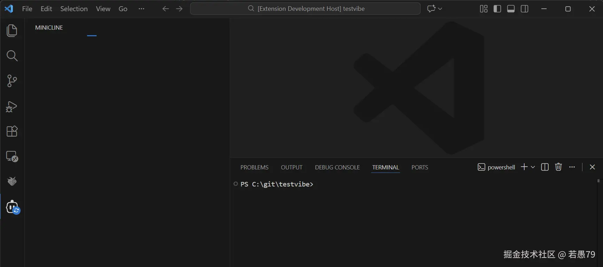Switch to the PORTS tab
The image size is (603, 267).
coord(420,167)
